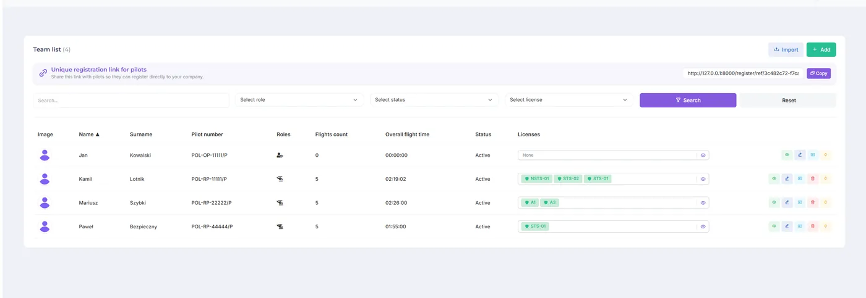Delete Mariusz Szybki using the trash icon
Viewport: 866px width, 298px height.
[x=813, y=202]
